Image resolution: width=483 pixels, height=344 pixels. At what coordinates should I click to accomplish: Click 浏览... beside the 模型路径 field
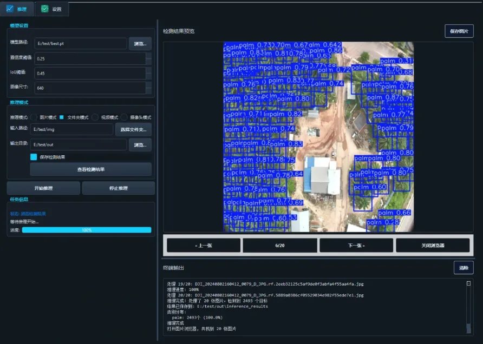[x=140, y=44]
